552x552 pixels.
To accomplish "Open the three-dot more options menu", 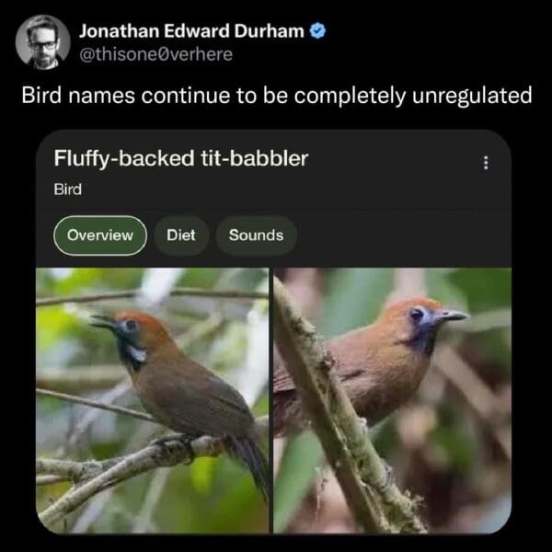I will point(486,163).
